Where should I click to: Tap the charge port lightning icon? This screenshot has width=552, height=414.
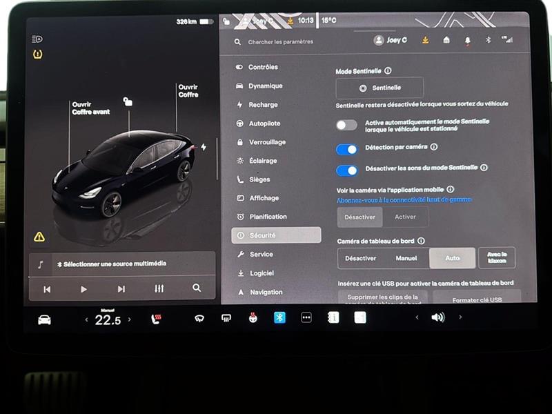click(x=204, y=147)
